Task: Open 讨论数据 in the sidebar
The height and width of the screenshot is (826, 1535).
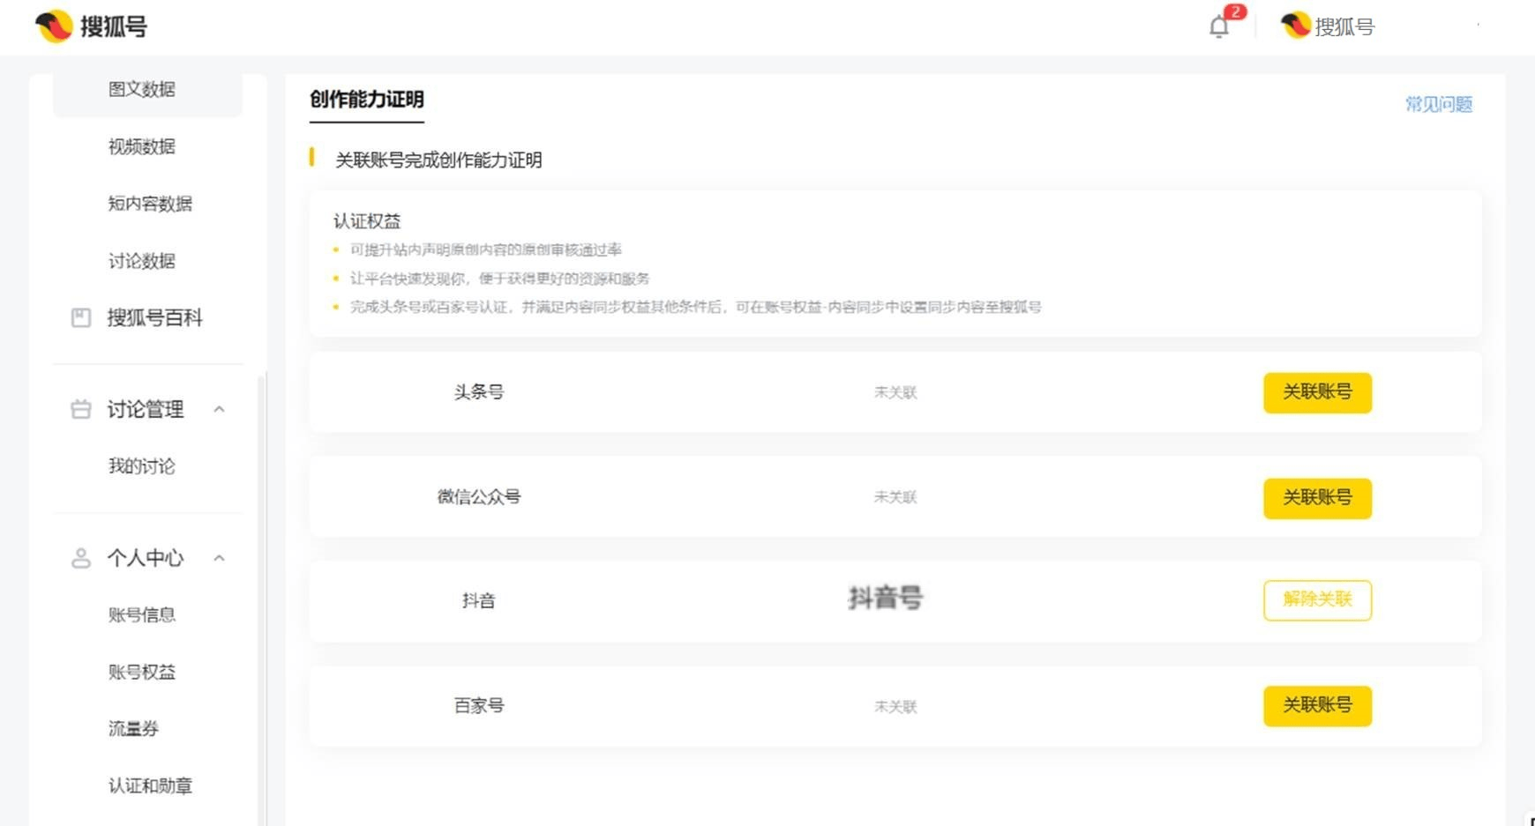Action: [x=142, y=261]
